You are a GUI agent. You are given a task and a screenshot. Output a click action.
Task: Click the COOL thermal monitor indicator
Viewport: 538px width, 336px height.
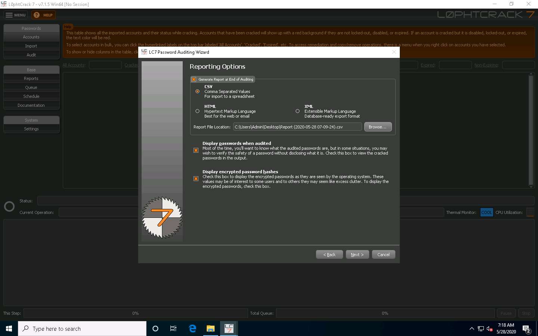pyautogui.click(x=486, y=212)
